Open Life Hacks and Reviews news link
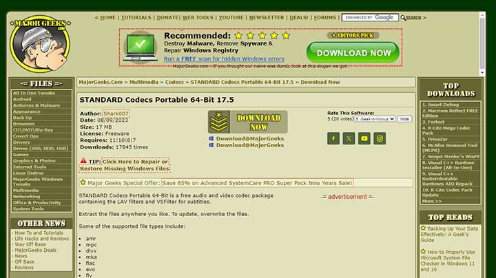This screenshot has height=278, width=496. (42, 239)
